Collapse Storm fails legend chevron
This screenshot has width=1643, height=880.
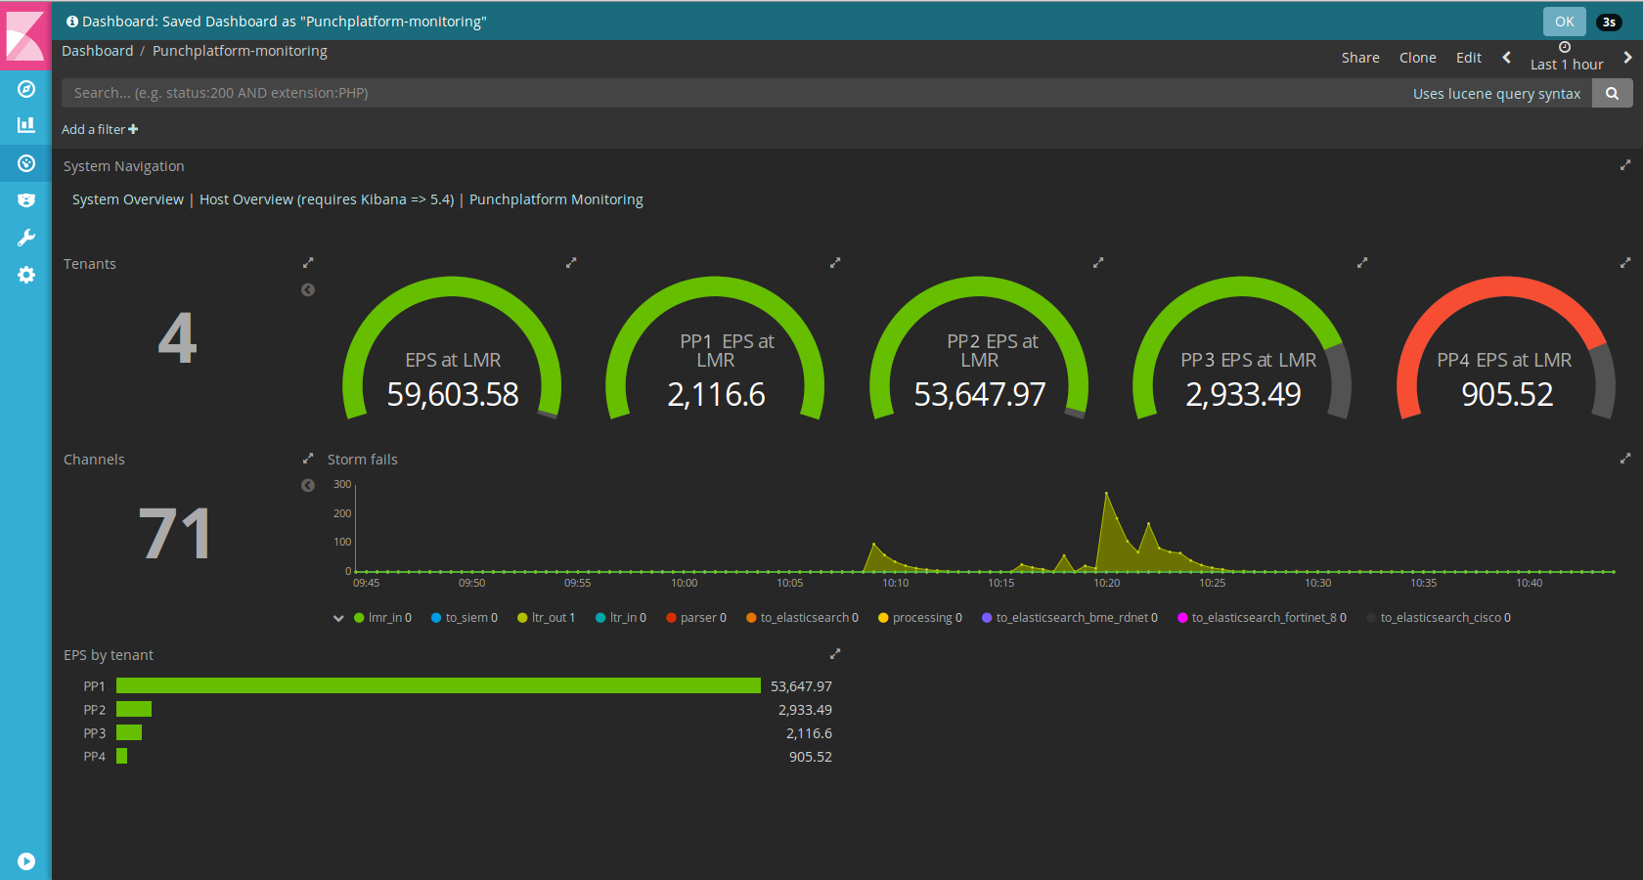tap(338, 618)
